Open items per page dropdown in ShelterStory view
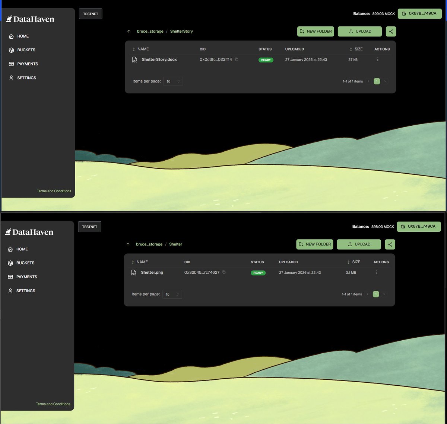Image resolution: width=447 pixels, height=424 pixels. (x=173, y=81)
